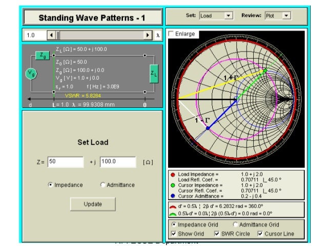Open the Review dropdown showing Plot
The height and width of the screenshot is (246, 327).
278,16
